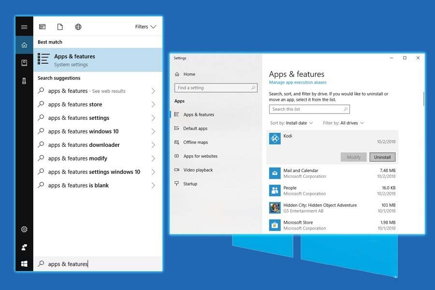Click the Apps for websites icon

(x=176, y=156)
